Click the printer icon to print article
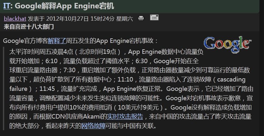The image size is (264, 136). pos(141,18)
